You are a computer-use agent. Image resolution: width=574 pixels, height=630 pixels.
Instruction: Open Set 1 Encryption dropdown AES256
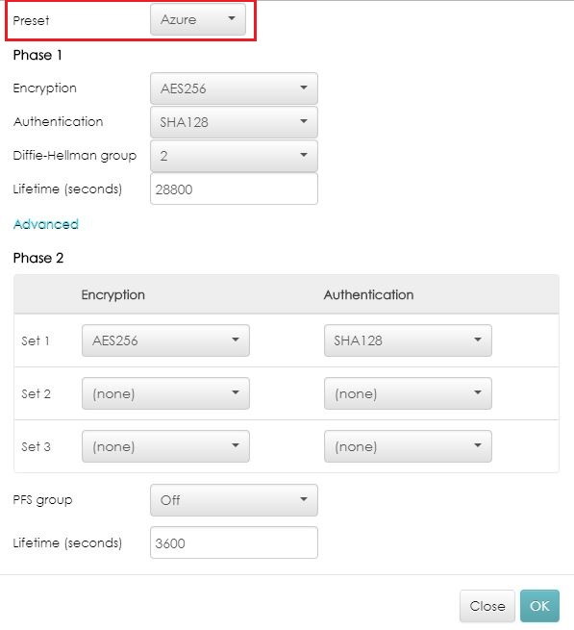click(165, 340)
